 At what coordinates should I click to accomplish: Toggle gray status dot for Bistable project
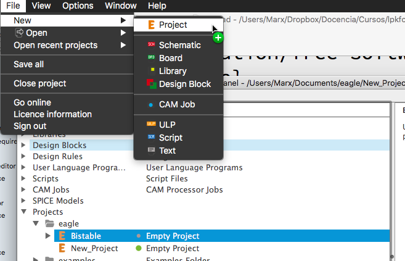coord(139,236)
